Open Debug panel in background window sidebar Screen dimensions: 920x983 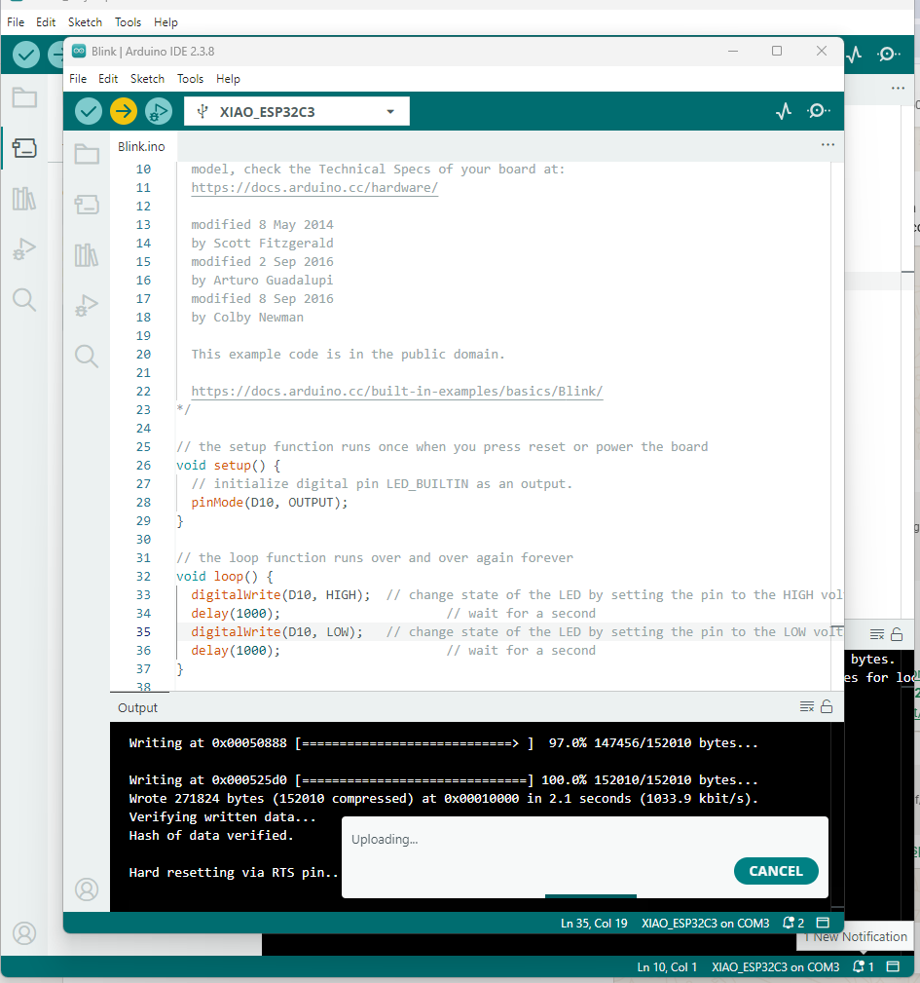(24, 249)
